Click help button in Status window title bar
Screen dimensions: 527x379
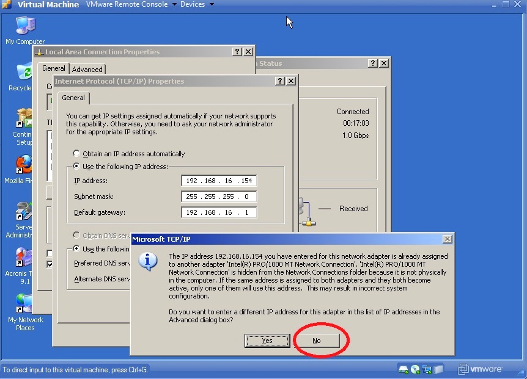tap(372, 63)
